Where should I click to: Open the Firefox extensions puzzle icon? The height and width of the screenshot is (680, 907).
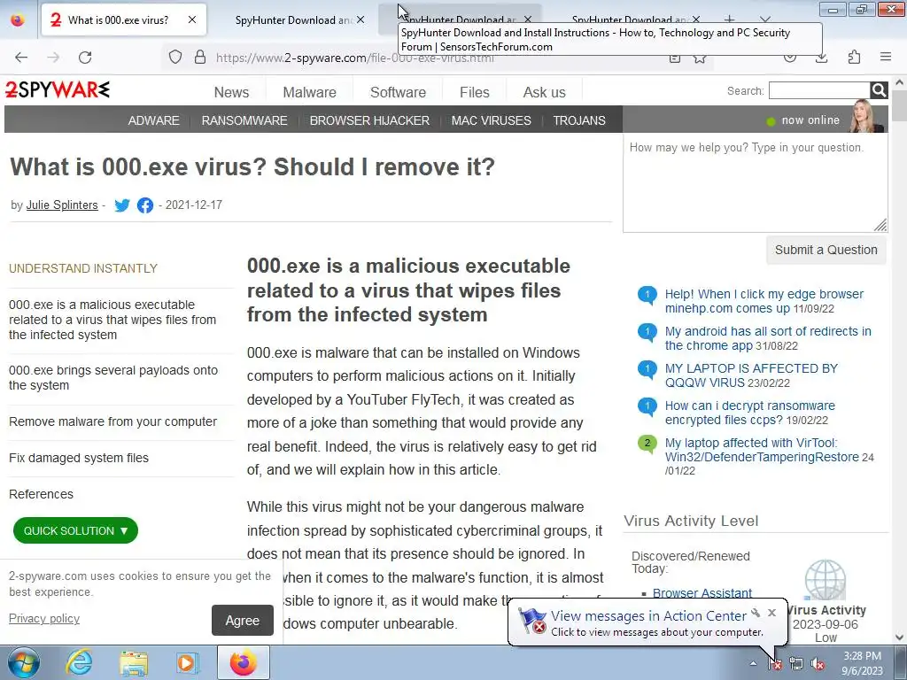click(x=854, y=57)
